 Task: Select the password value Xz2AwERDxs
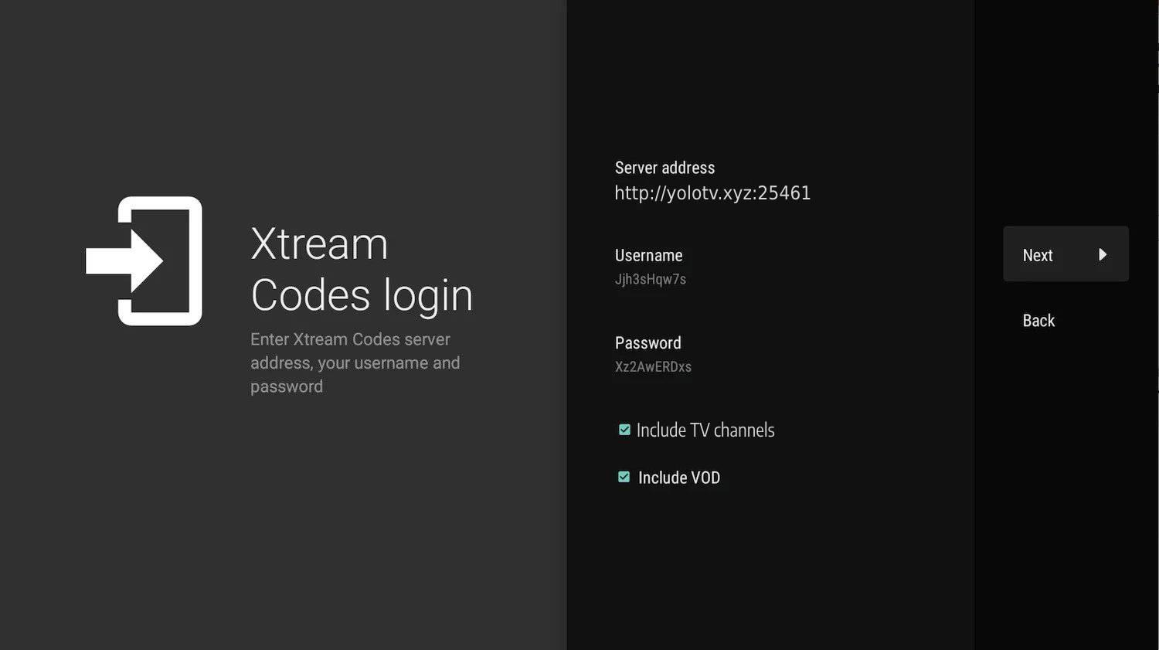(x=653, y=366)
